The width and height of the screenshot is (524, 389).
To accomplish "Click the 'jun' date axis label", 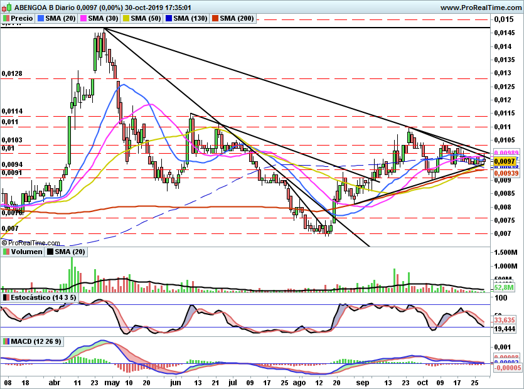I will (176, 383).
